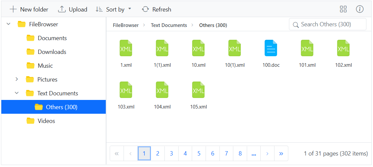Click the Documents folder icon in tree
The image size is (373, 167).
point(30,38)
